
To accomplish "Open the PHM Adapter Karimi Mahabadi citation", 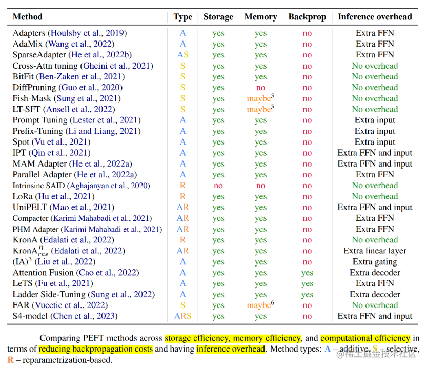I will 111,229.
